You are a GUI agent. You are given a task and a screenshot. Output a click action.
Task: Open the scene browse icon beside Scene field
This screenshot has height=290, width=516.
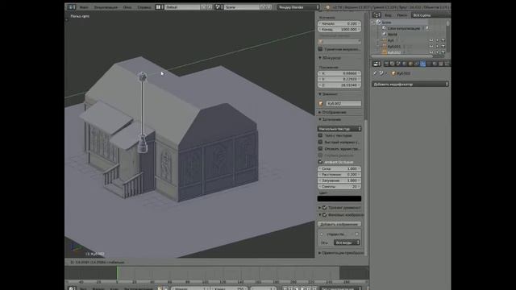tap(218, 7)
